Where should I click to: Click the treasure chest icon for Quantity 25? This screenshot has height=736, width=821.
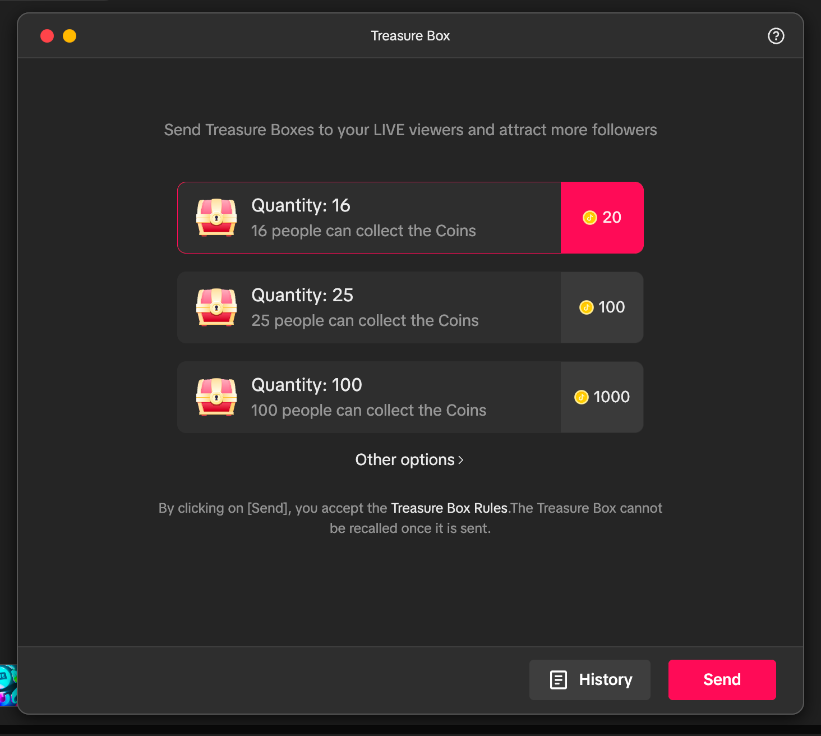point(216,307)
